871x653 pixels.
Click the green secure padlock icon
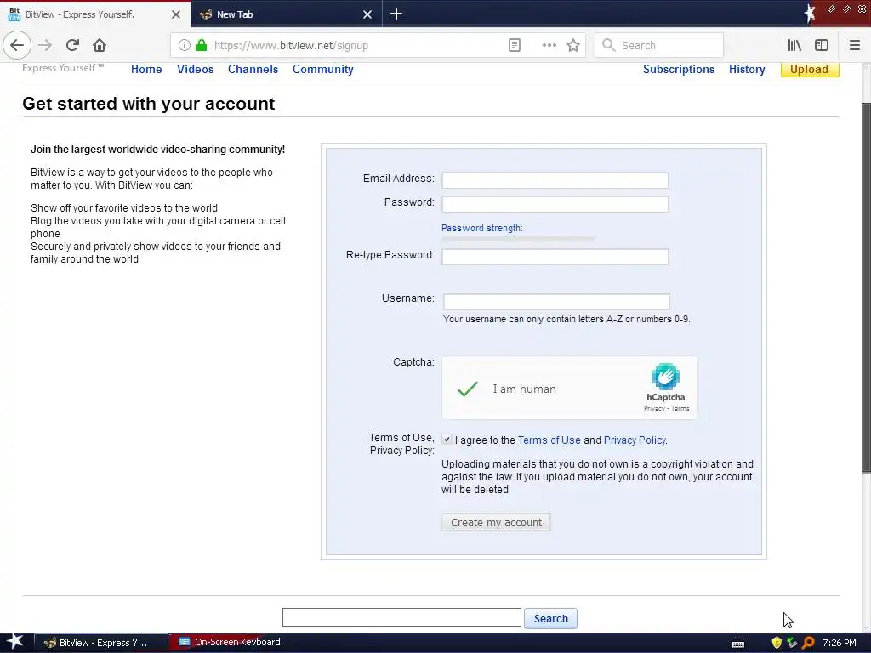pos(202,46)
